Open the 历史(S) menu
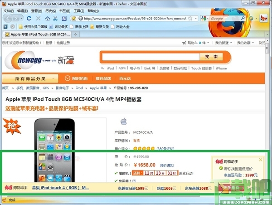The height and width of the screenshot is (205, 272). tap(50, 11)
